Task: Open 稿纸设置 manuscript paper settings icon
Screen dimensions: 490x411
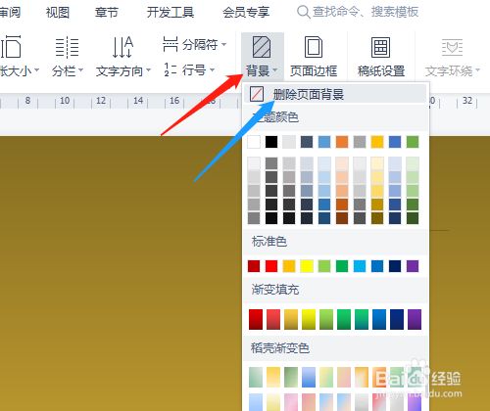Action: click(380, 47)
